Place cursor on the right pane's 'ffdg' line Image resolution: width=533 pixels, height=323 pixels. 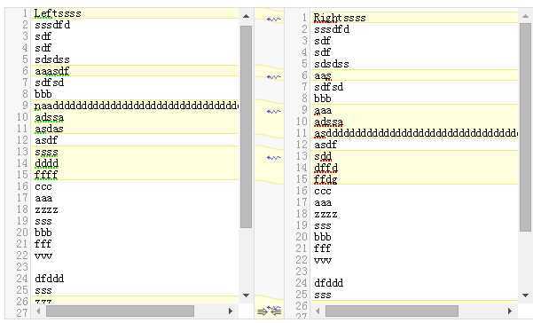click(414, 179)
